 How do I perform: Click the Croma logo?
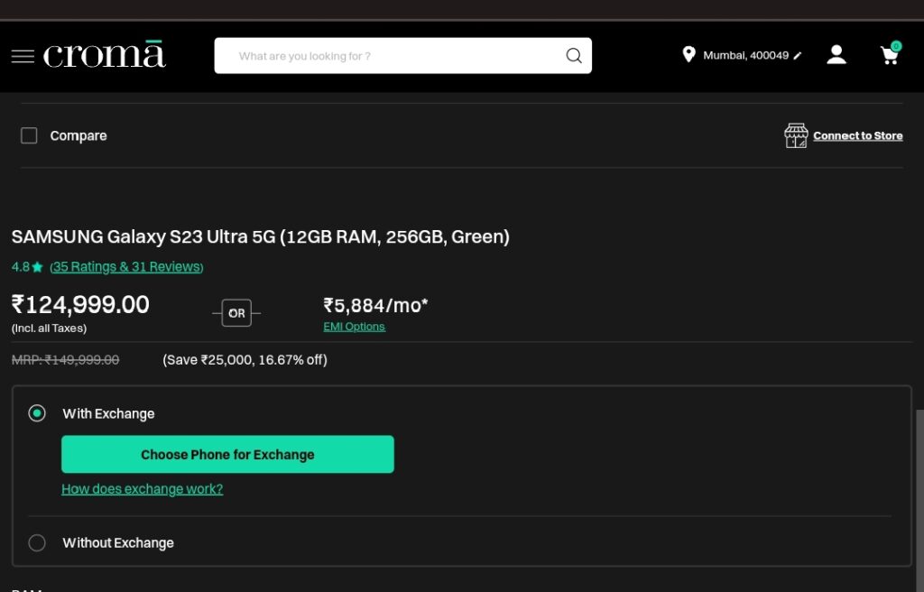(105, 53)
